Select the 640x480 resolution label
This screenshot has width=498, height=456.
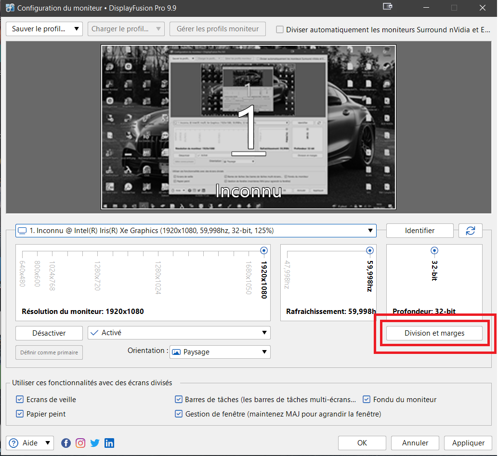click(22, 274)
